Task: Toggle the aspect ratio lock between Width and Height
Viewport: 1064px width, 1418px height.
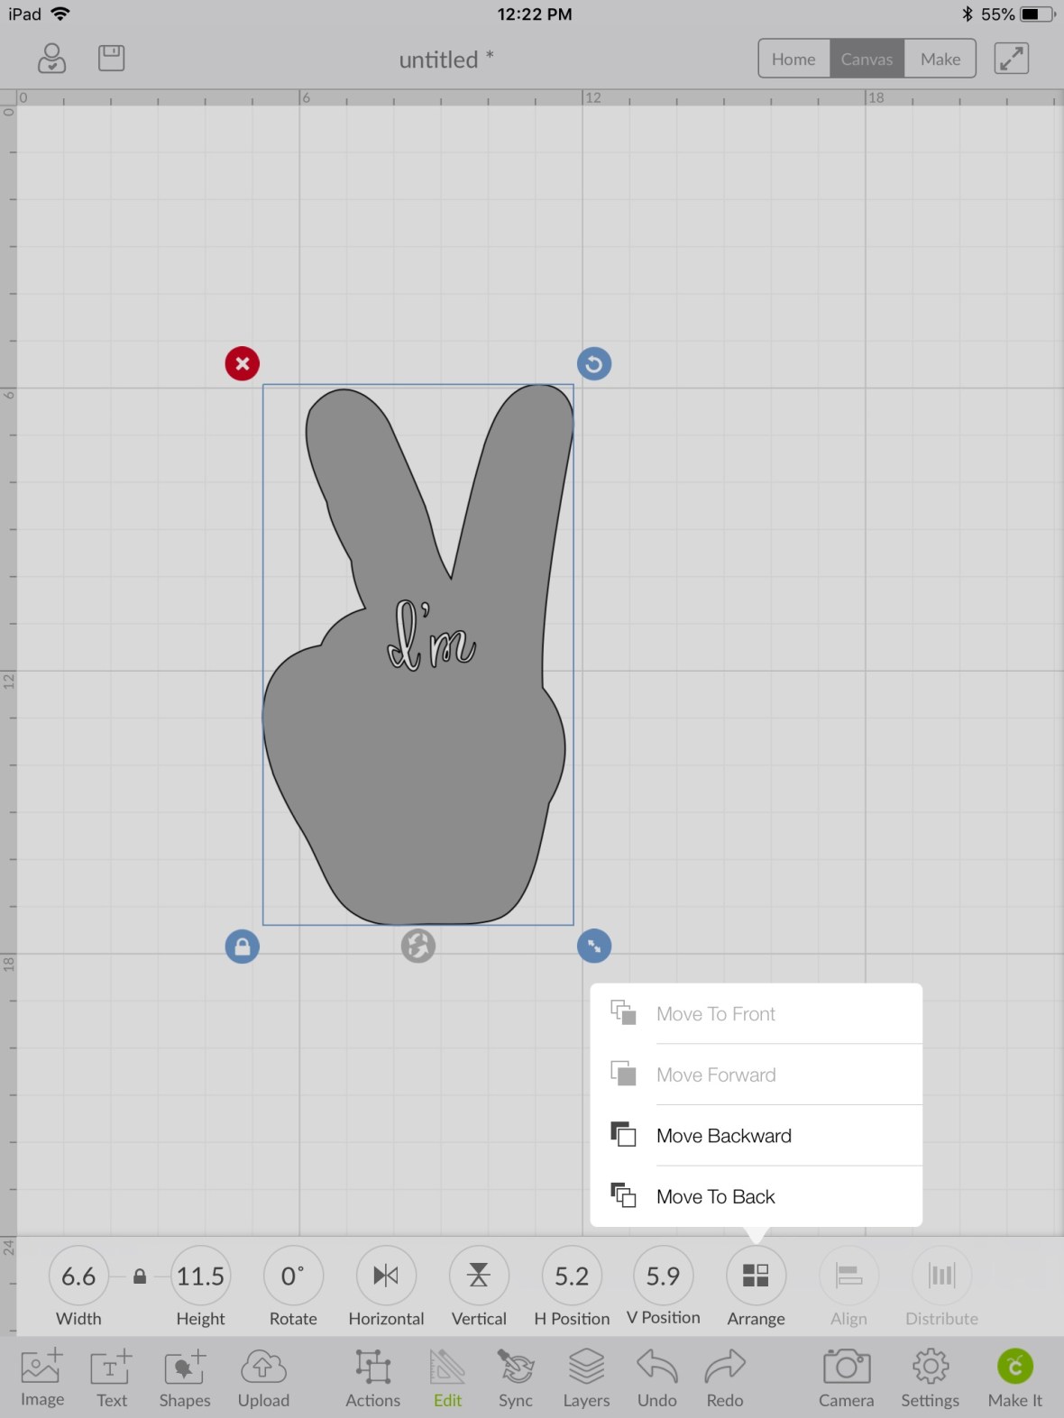Action: [x=140, y=1276]
